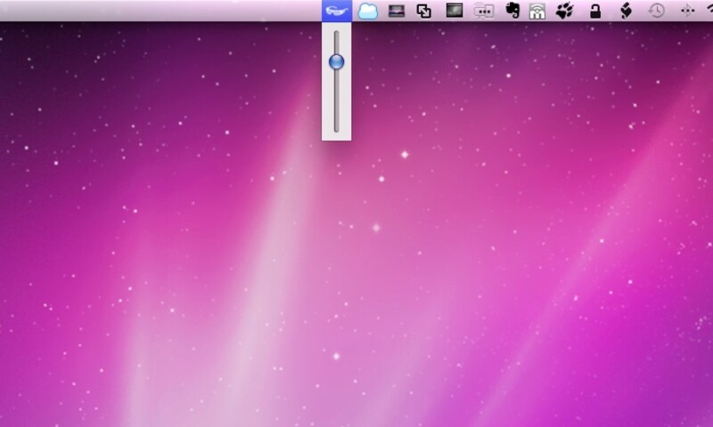713x427 pixels.
Task: Click the house with Wi-Fi waves icon
Action: point(537,12)
